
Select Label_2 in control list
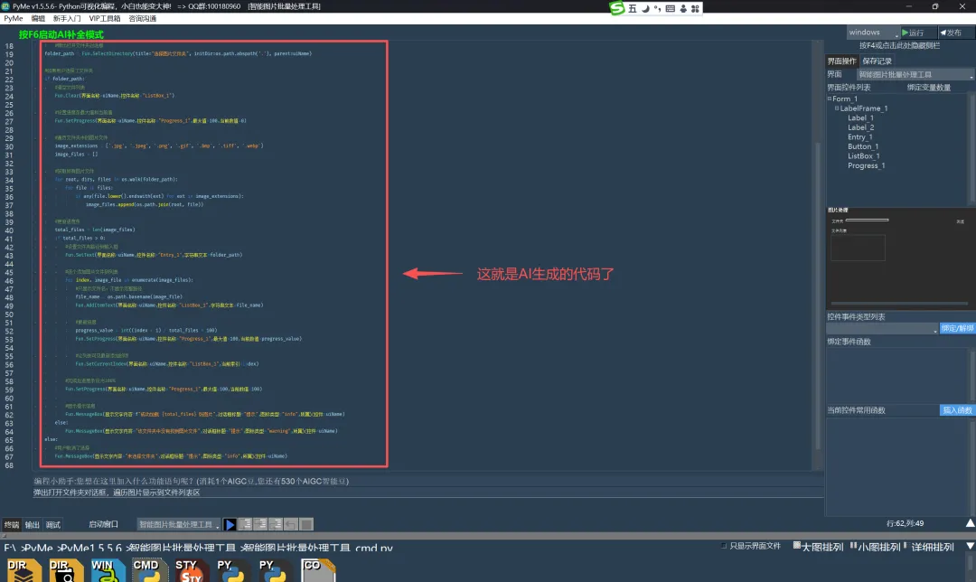tap(860, 127)
